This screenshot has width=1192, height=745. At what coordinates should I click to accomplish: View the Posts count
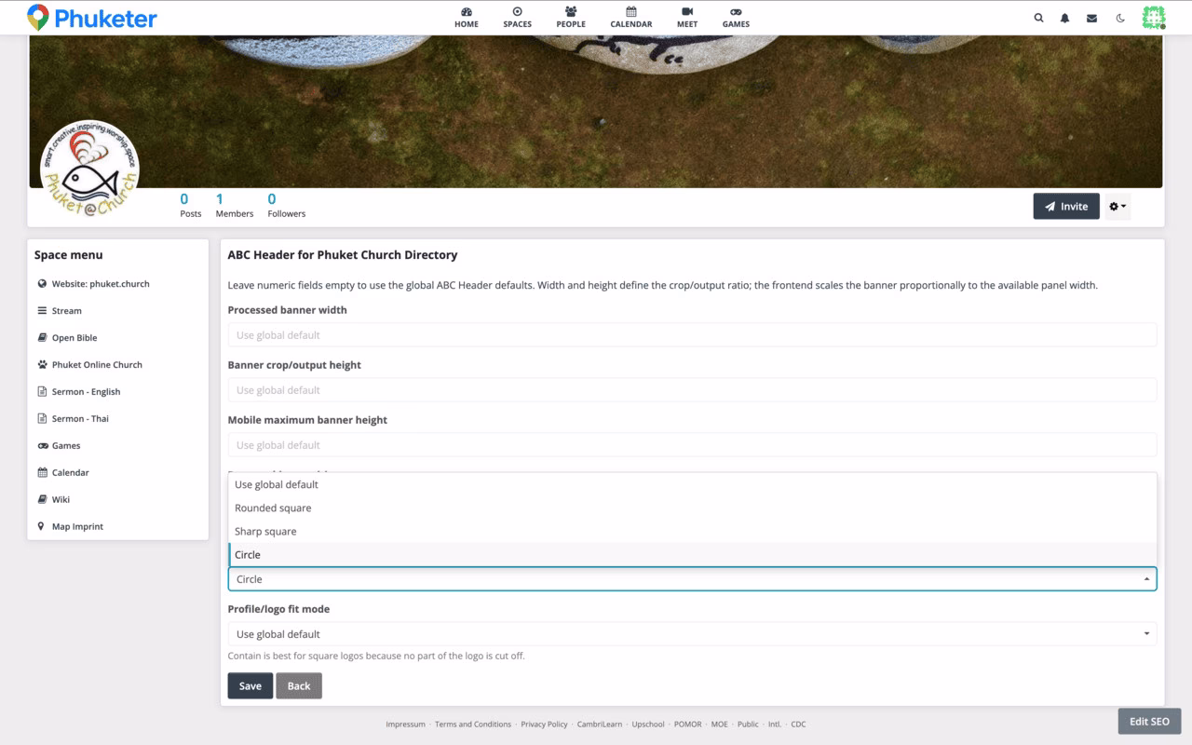tap(190, 205)
